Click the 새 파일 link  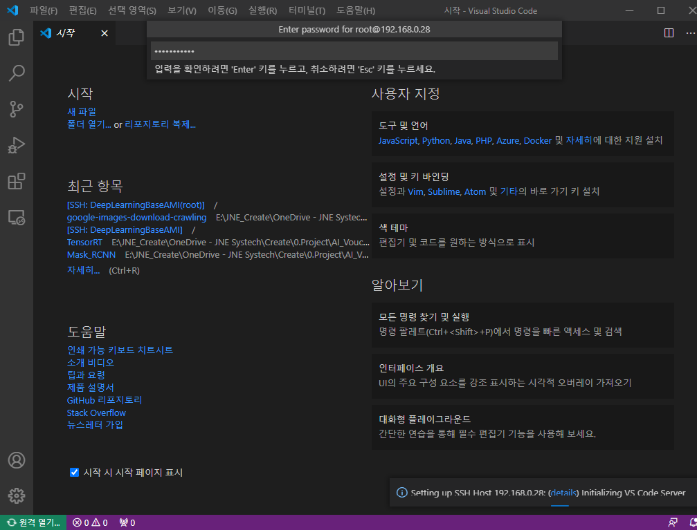tap(82, 112)
